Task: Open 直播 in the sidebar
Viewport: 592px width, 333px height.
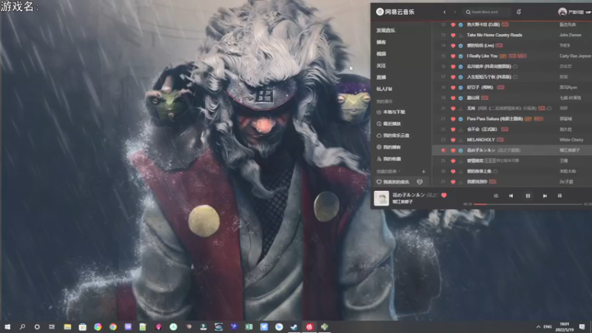Action: coord(381,77)
